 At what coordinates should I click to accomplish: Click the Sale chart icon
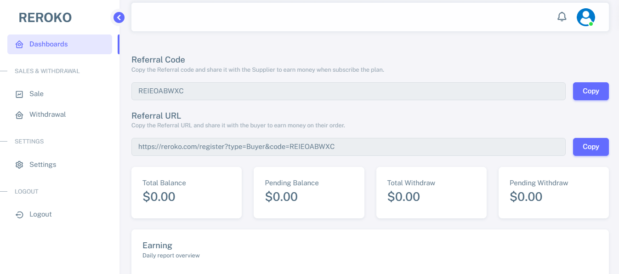tap(19, 94)
